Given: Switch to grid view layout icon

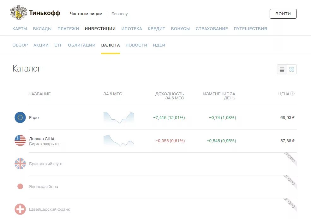Looking at the screenshot, I should point(292,69).
